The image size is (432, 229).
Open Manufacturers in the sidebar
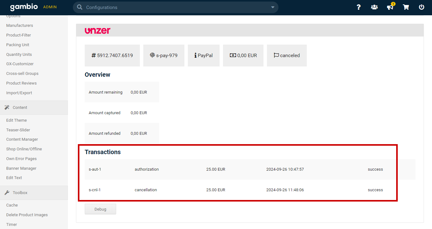[x=20, y=26]
